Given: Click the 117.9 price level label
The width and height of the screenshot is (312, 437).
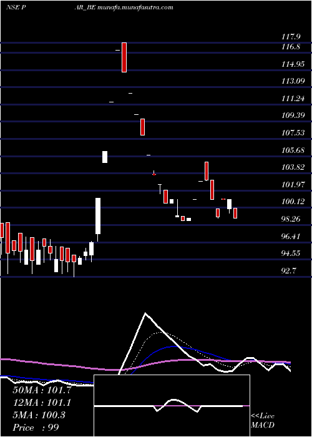Looking at the screenshot, I should [x=290, y=36].
